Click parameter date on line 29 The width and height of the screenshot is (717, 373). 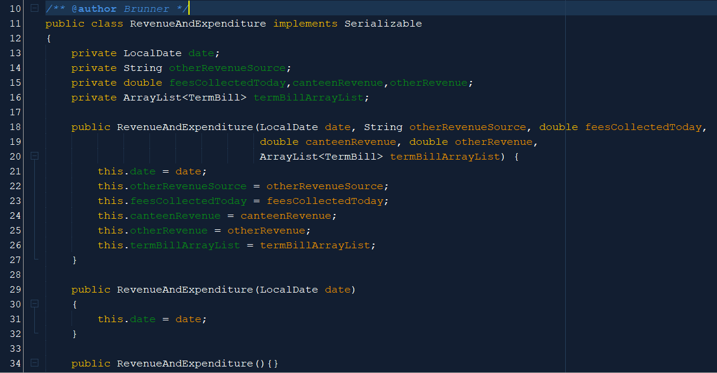[338, 290]
